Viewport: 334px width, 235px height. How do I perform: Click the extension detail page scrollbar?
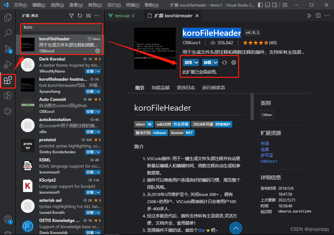click(x=252, y=106)
